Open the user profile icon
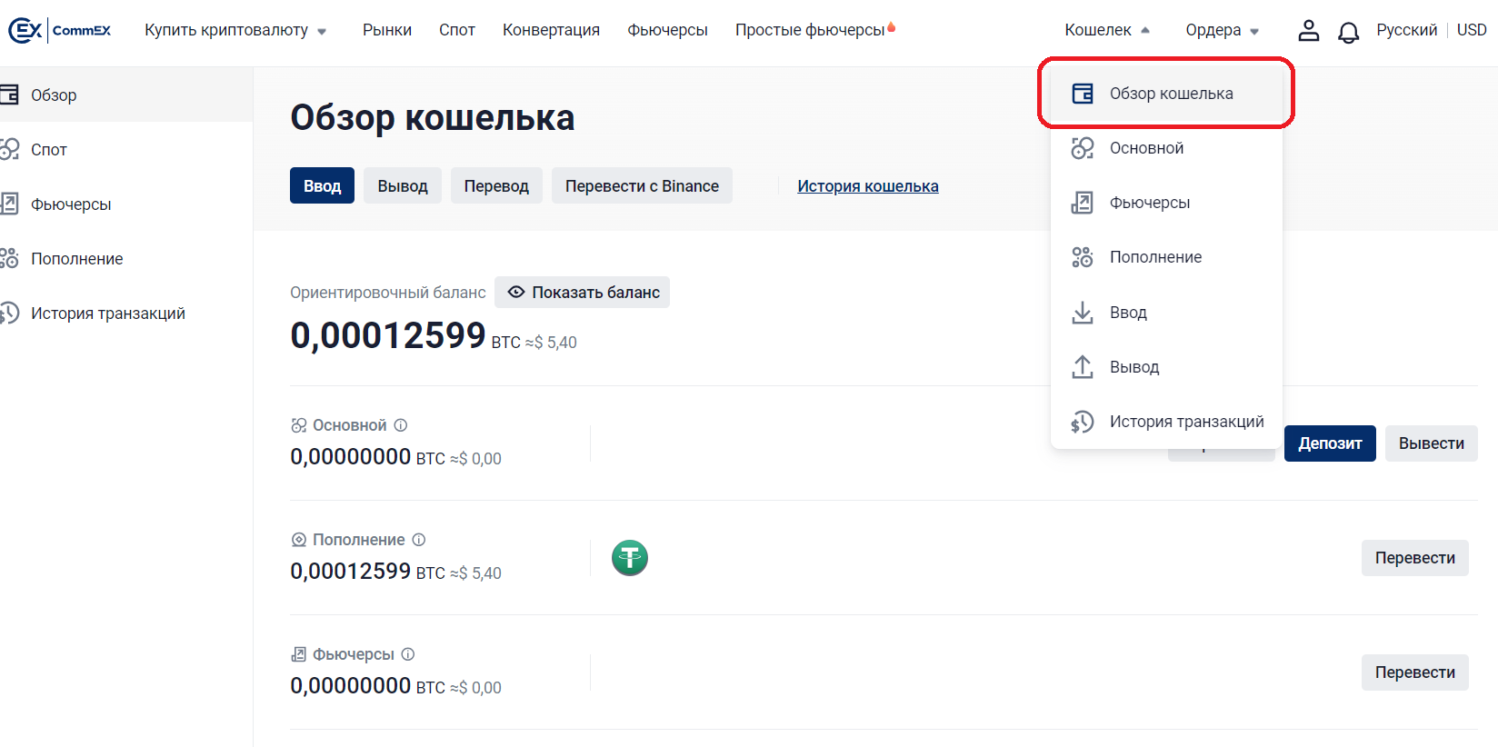The height and width of the screenshot is (747, 1498). (x=1308, y=31)
